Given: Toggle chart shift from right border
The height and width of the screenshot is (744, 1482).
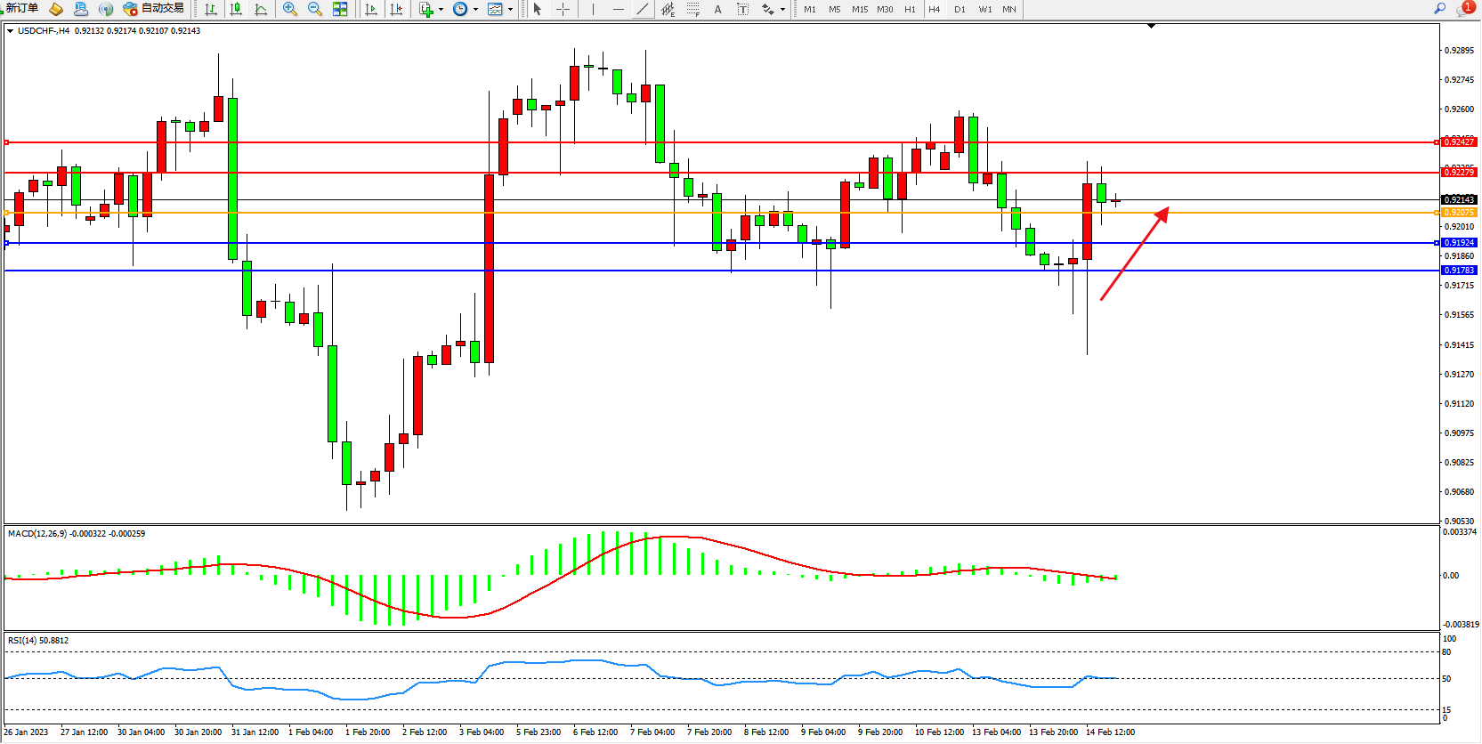Looking at the screenshot, I should (396, 9).
